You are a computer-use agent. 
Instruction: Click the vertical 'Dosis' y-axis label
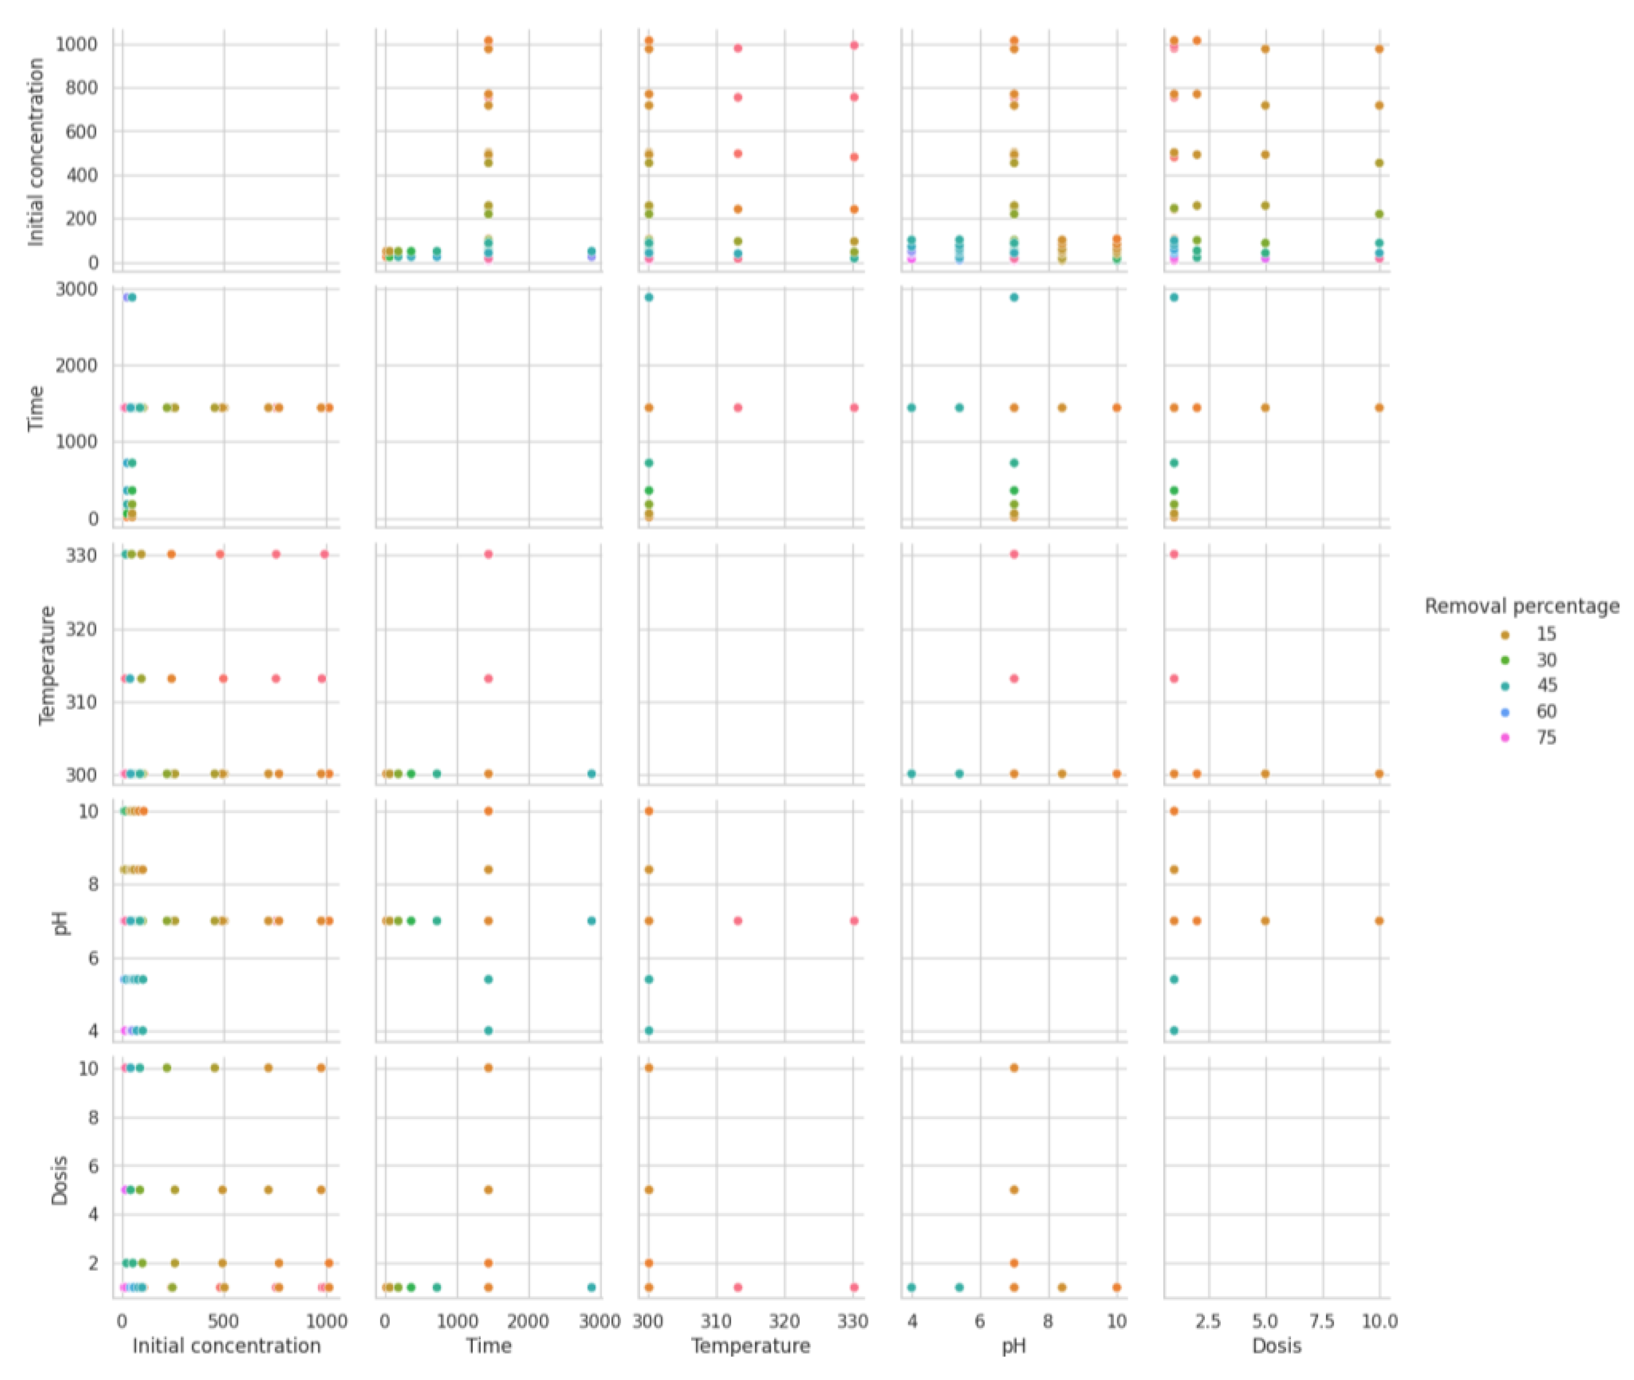pyautogui.click(x=59, y=1180)
